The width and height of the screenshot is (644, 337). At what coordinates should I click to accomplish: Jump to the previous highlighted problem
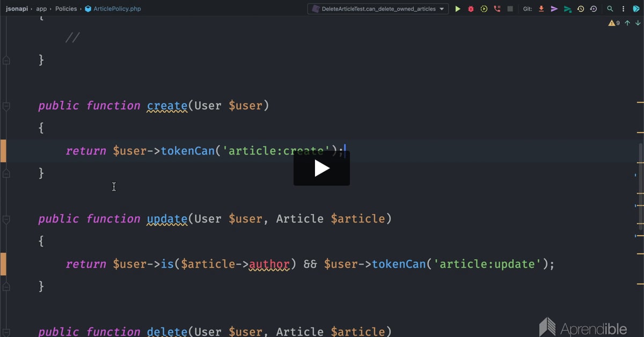[x=627, y=23]
